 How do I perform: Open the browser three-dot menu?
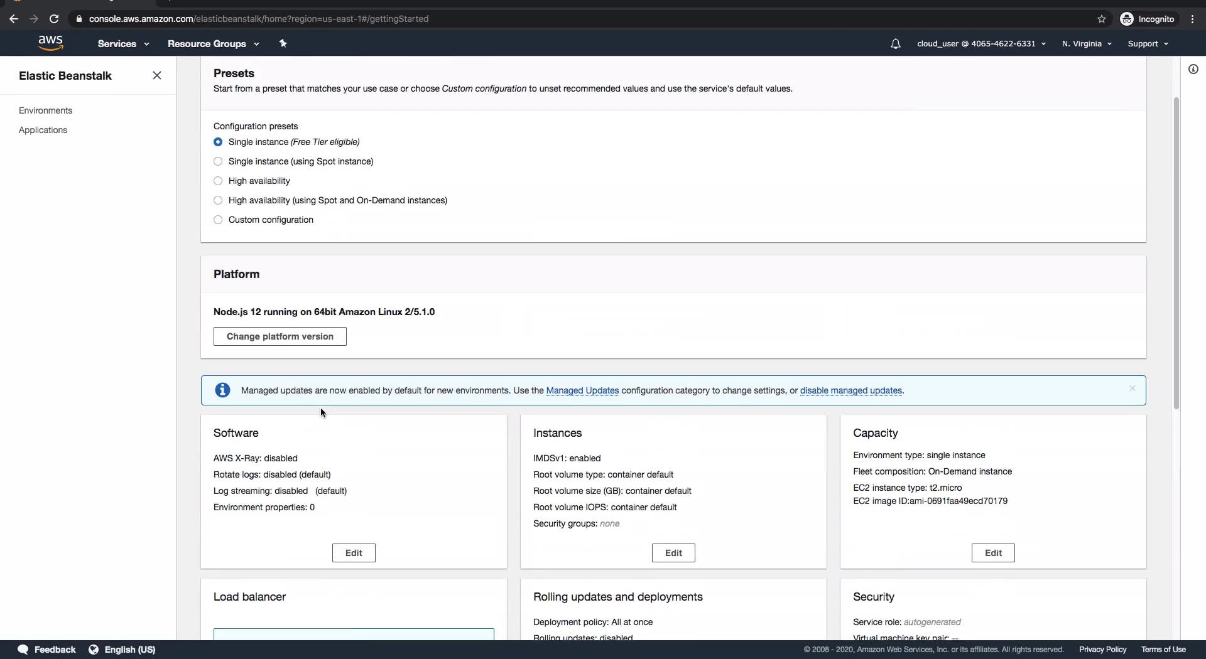[1192, 19]
